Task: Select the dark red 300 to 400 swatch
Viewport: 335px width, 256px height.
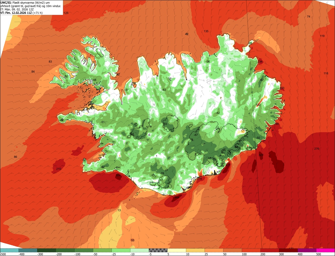Action: point(288,250)
